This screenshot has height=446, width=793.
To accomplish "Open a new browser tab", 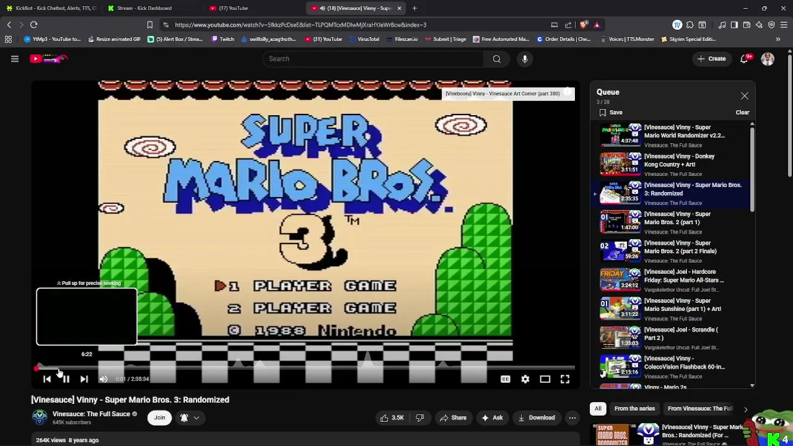I will pyautogui.click(x=414, y=8).
